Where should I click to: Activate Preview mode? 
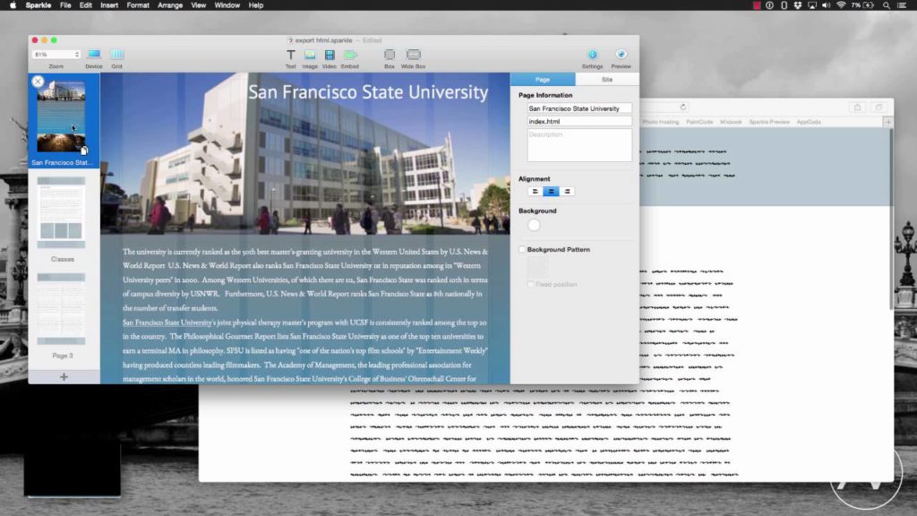click(x=621, y=56)
